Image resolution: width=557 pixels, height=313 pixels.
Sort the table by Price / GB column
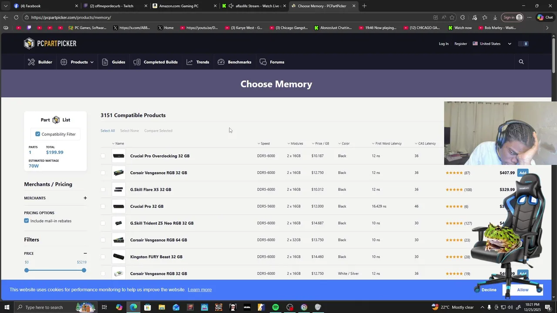point(320,143)
